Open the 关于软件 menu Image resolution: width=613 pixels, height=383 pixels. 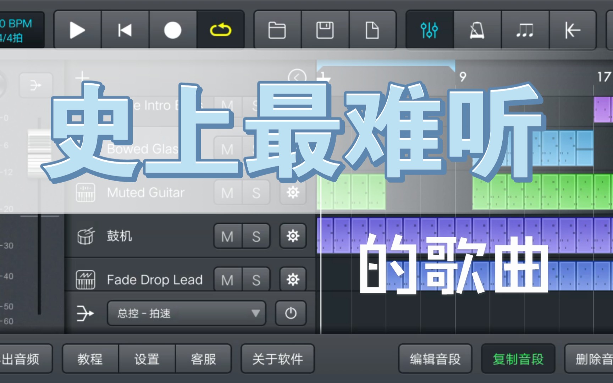point(277,359)
